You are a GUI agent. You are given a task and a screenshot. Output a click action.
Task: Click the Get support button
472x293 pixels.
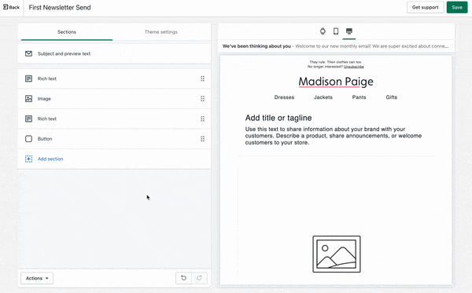pyautogui.click(x=425, y=8)
